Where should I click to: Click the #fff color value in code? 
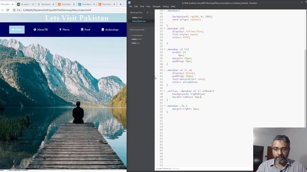(x=186, y=37)
